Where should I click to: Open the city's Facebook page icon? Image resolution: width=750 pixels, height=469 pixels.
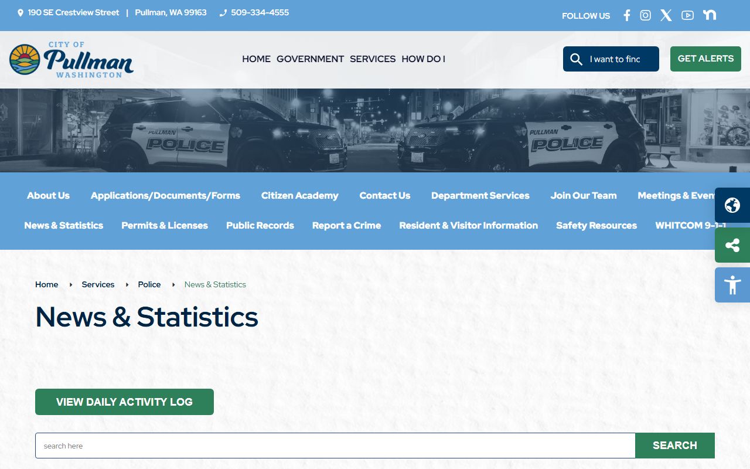pyautogui.click(x=626, y=15)
